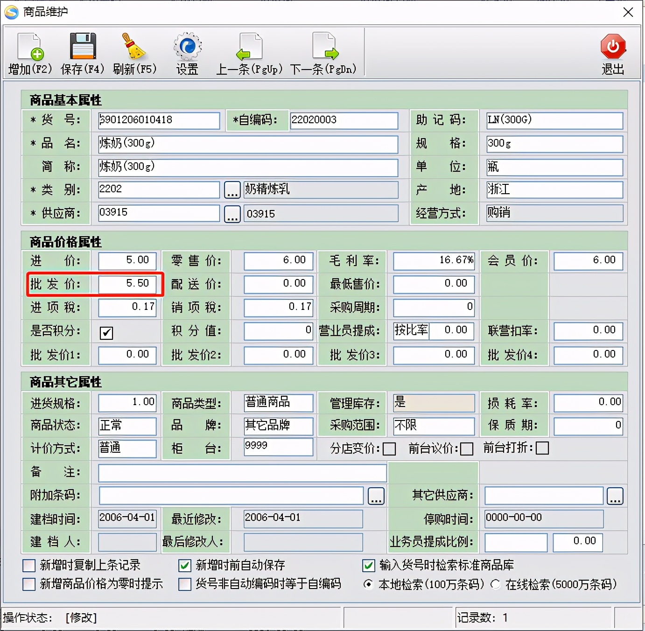This screenshot has height=631, width=645.
Task: Open the 附加条码 browse button
Action: tap(376, 496)
